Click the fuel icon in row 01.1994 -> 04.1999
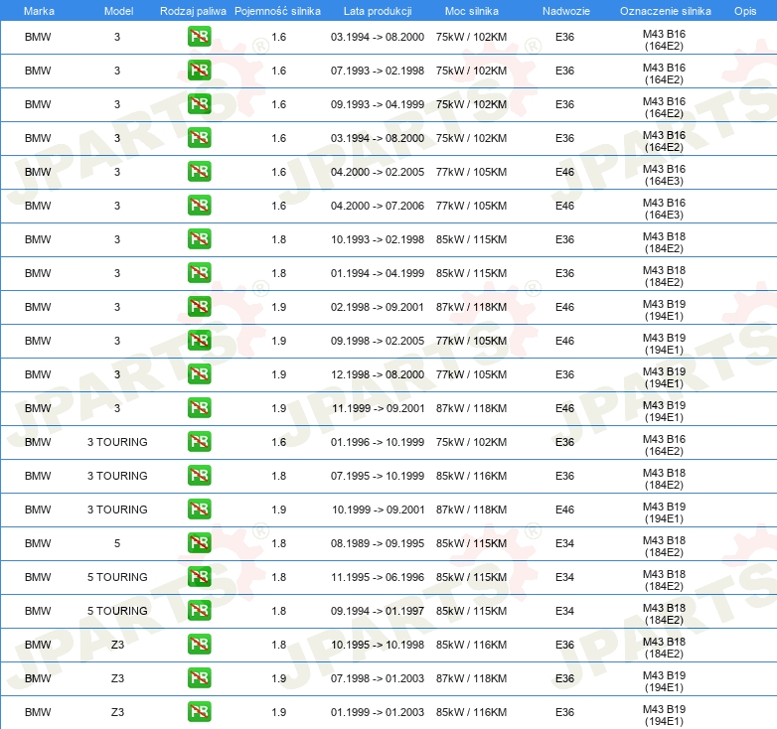The width and height of the screenshot is (777, 729). [199, 272]
